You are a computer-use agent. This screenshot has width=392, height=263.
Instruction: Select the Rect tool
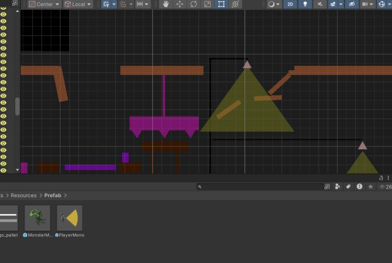(x=221, y=4)
